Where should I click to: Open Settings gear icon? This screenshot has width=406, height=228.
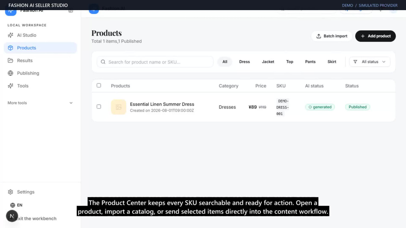[11, 192]
